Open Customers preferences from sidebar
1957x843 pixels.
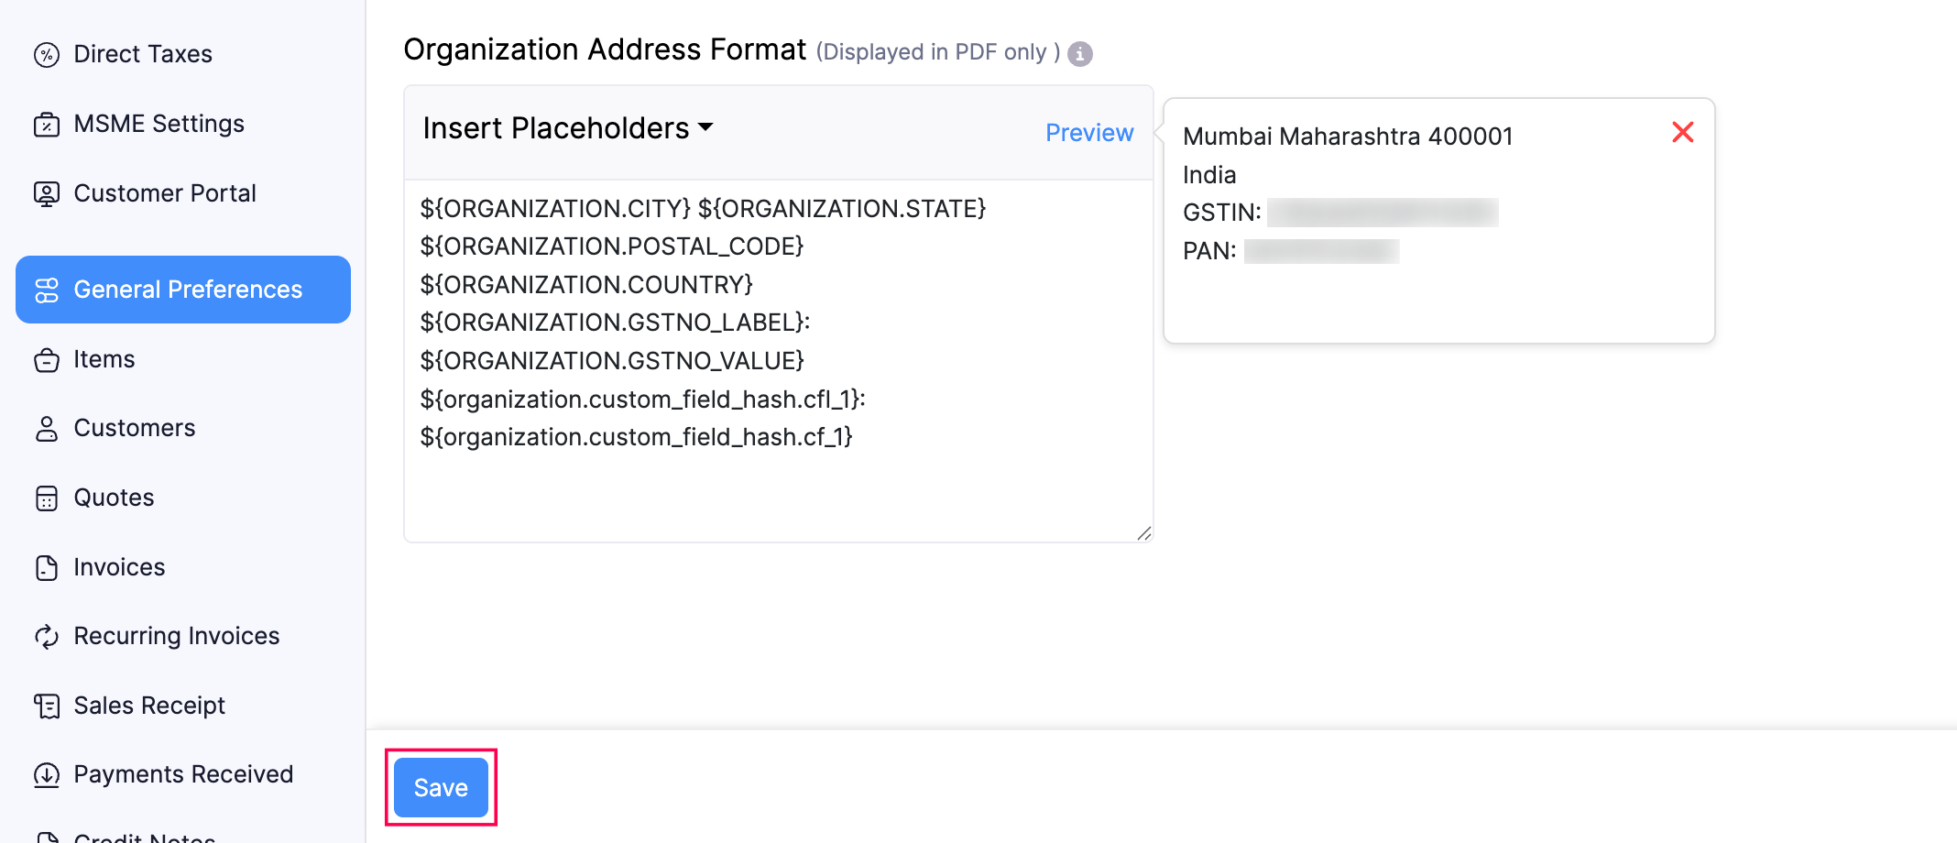pos(134,428)
